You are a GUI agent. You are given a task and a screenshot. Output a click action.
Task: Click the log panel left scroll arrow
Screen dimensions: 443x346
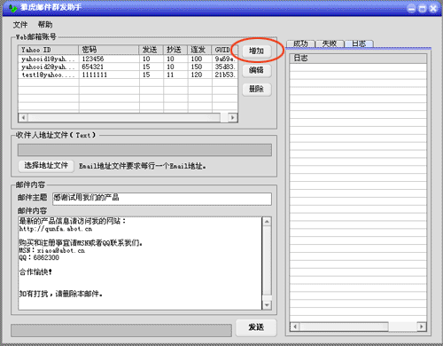[x=295, y=326]
